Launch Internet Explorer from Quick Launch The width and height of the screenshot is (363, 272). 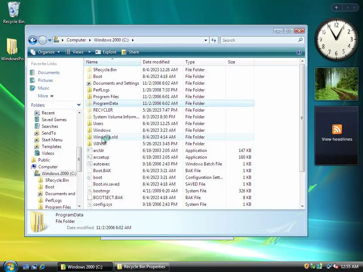(x=43, y=267)
